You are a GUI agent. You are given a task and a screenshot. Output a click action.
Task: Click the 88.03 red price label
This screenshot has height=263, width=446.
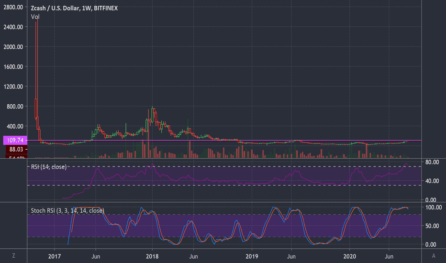point(16,149)
